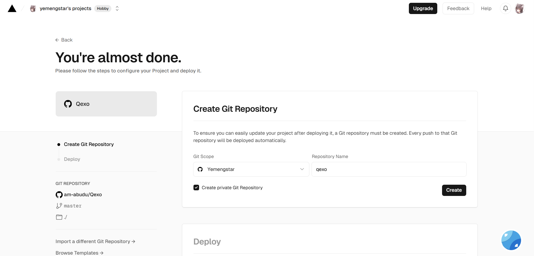Expand the team scope switcher chevrons
Viewport: 534px width, 256px height.
[117, 8]
